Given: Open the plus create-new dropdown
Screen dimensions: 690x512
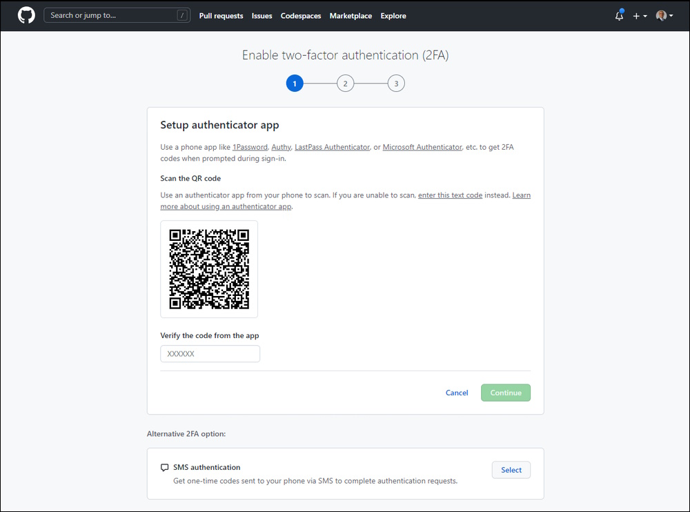Looking at the screenshot, I should coord(640,16).
